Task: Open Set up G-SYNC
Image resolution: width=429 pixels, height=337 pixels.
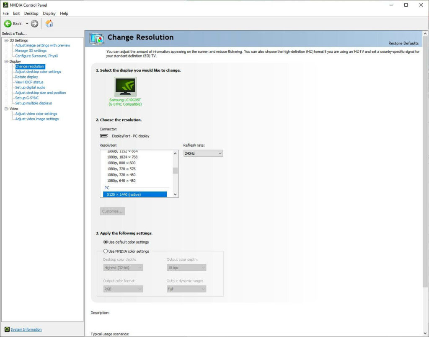Action: click(x=27, y=98)
